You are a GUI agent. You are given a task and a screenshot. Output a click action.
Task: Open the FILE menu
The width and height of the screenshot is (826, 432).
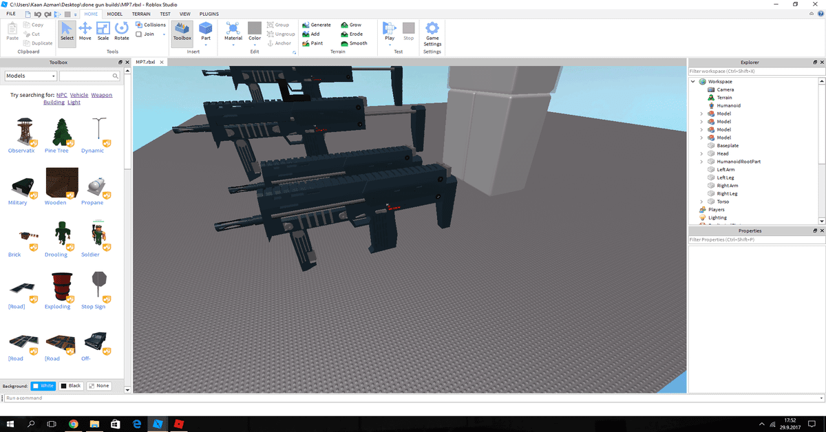(x=11, y=14)
